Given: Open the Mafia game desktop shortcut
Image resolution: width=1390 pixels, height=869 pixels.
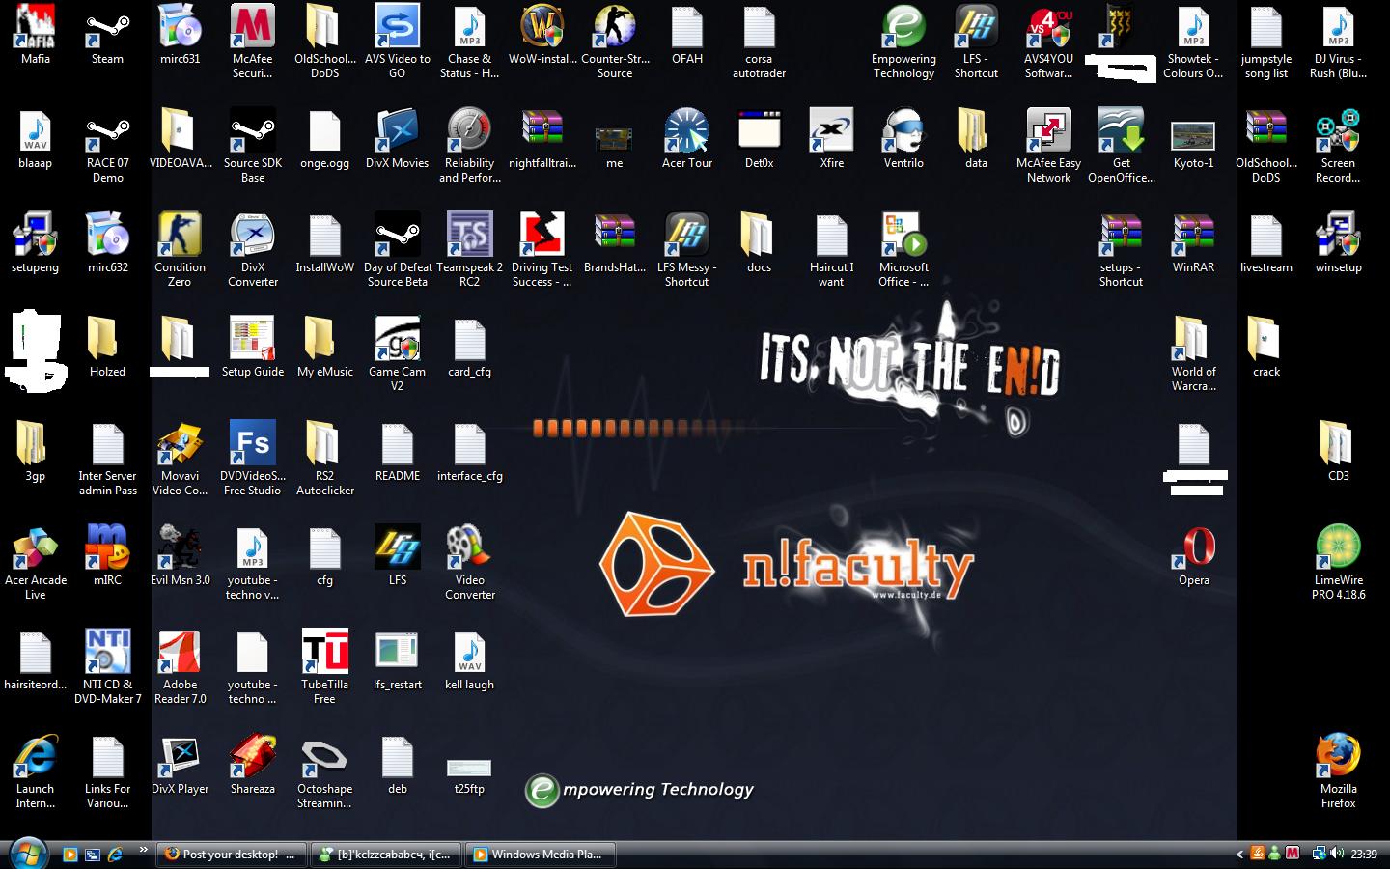Looking at the screenshot, I should click(35, 35).
